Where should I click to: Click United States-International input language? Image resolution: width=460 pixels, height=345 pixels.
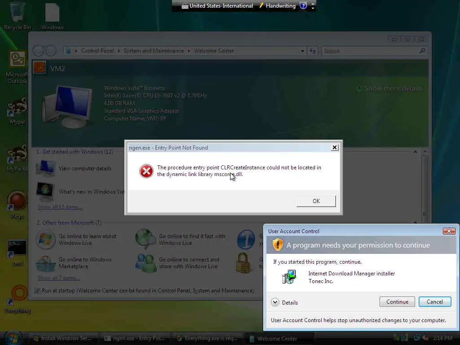point(217,6)
